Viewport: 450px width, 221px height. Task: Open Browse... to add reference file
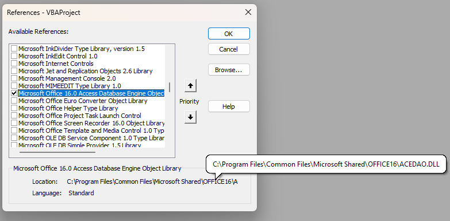pos(229,70)
